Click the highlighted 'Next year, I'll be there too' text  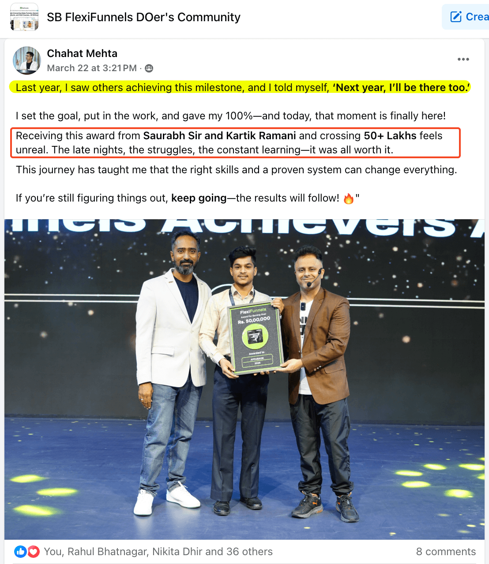(x=401, y=88)
